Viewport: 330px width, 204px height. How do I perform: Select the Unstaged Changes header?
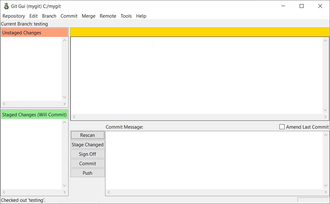coord(34,33)
